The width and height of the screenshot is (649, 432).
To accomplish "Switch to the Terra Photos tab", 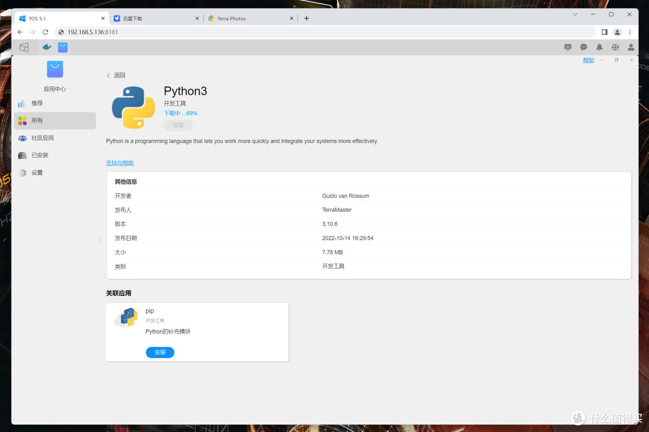I will 251,18.
